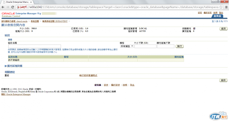Viewport: 229px width, 122px height.
Task: Reload the page with the refresh icon
Action: (13, 7)
